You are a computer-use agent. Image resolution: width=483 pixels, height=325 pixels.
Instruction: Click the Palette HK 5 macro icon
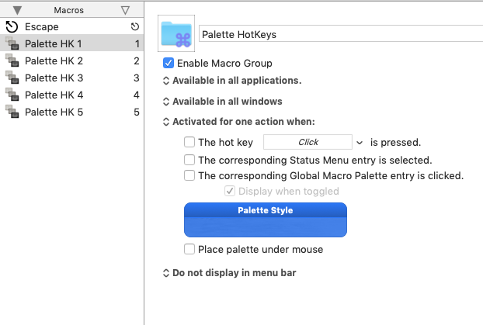(12, 112)
